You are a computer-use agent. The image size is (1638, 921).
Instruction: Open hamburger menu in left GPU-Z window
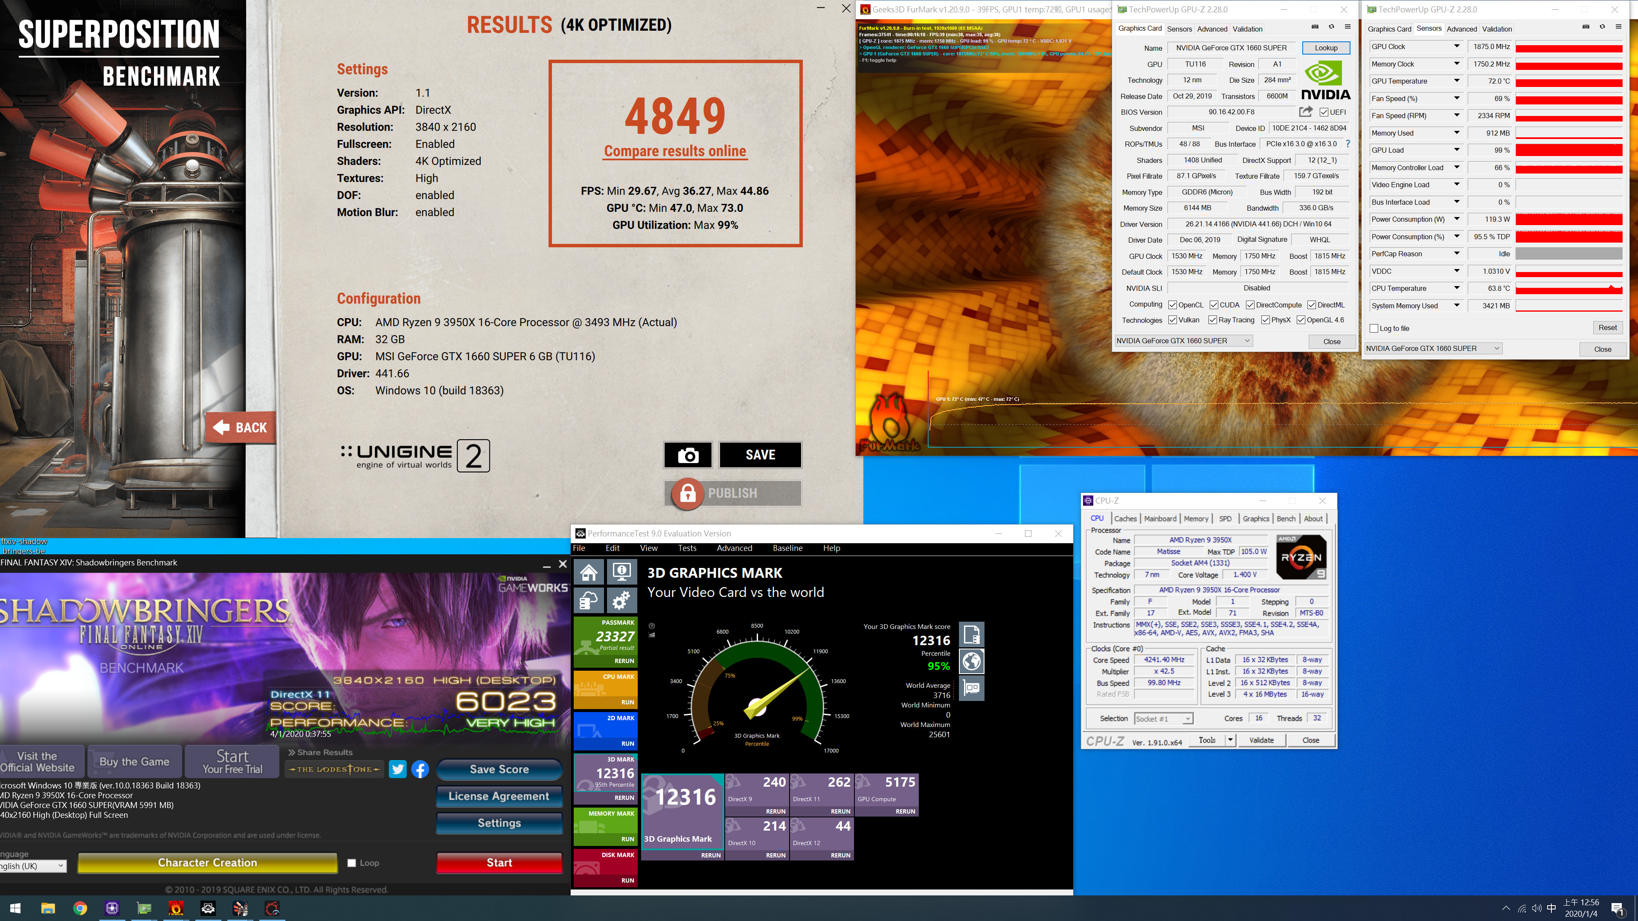[1348, 27]
